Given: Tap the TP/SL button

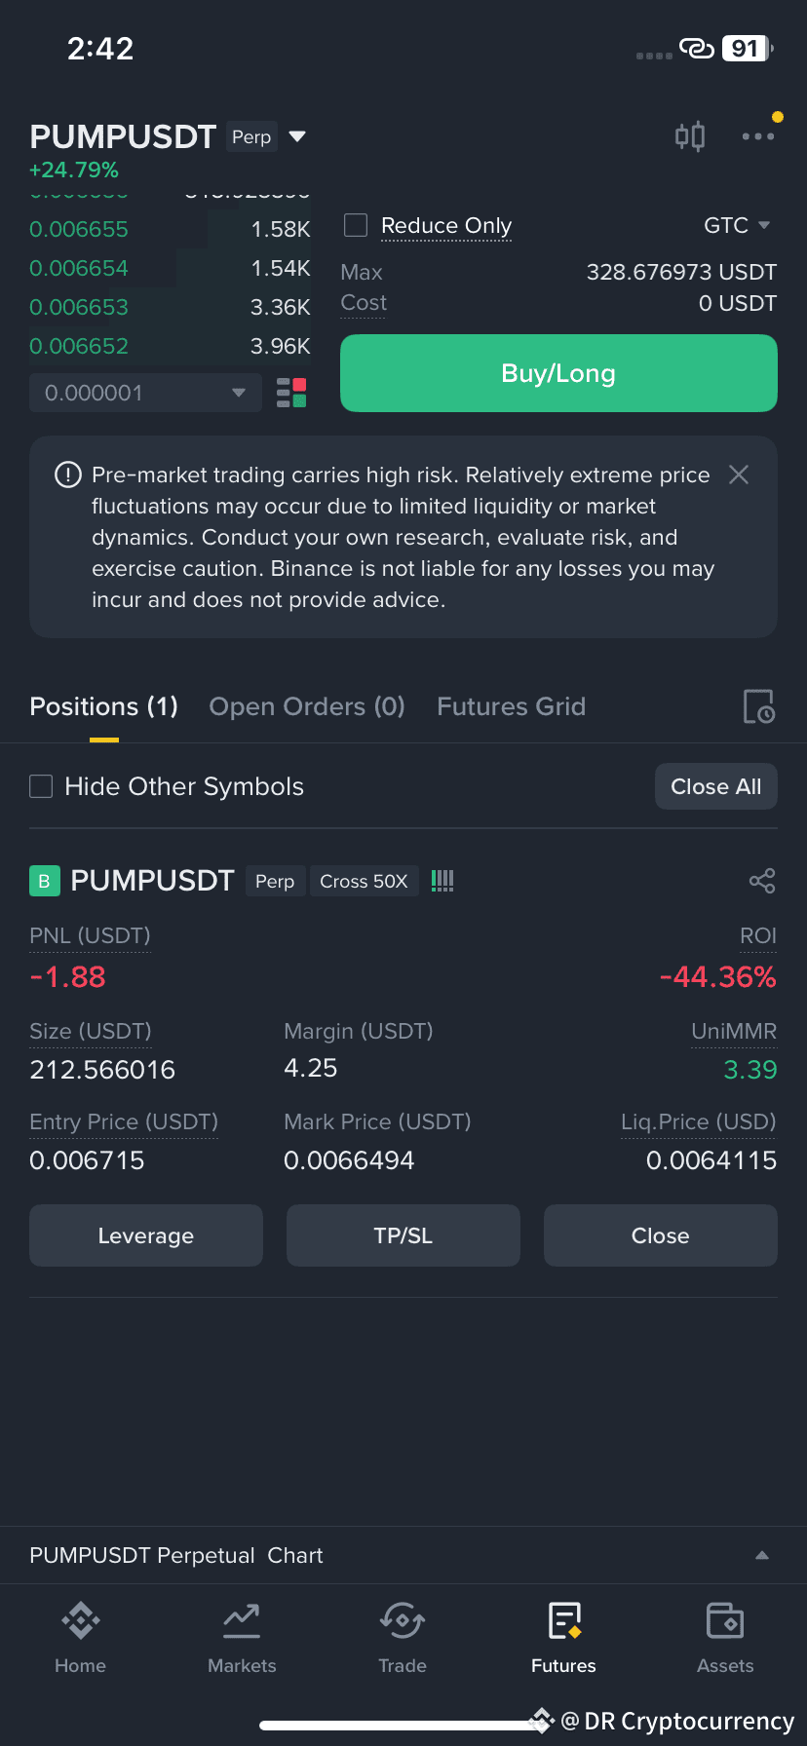Looking at the screenshot, I should pos(403,1235).
